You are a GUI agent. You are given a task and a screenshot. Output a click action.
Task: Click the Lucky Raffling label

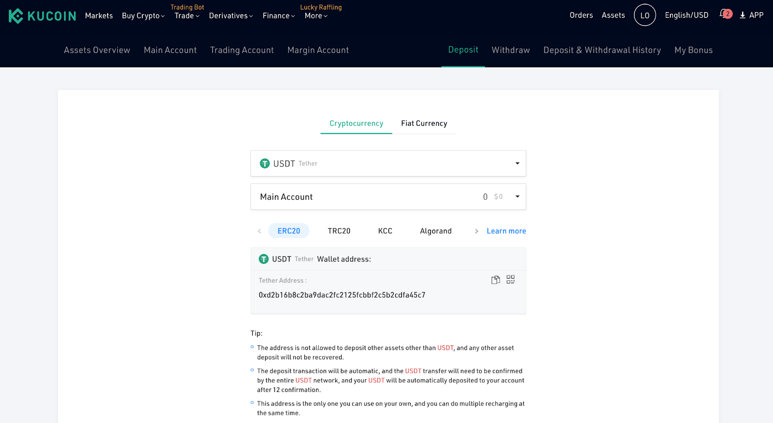pyautogui.click(x=321, y=7)
